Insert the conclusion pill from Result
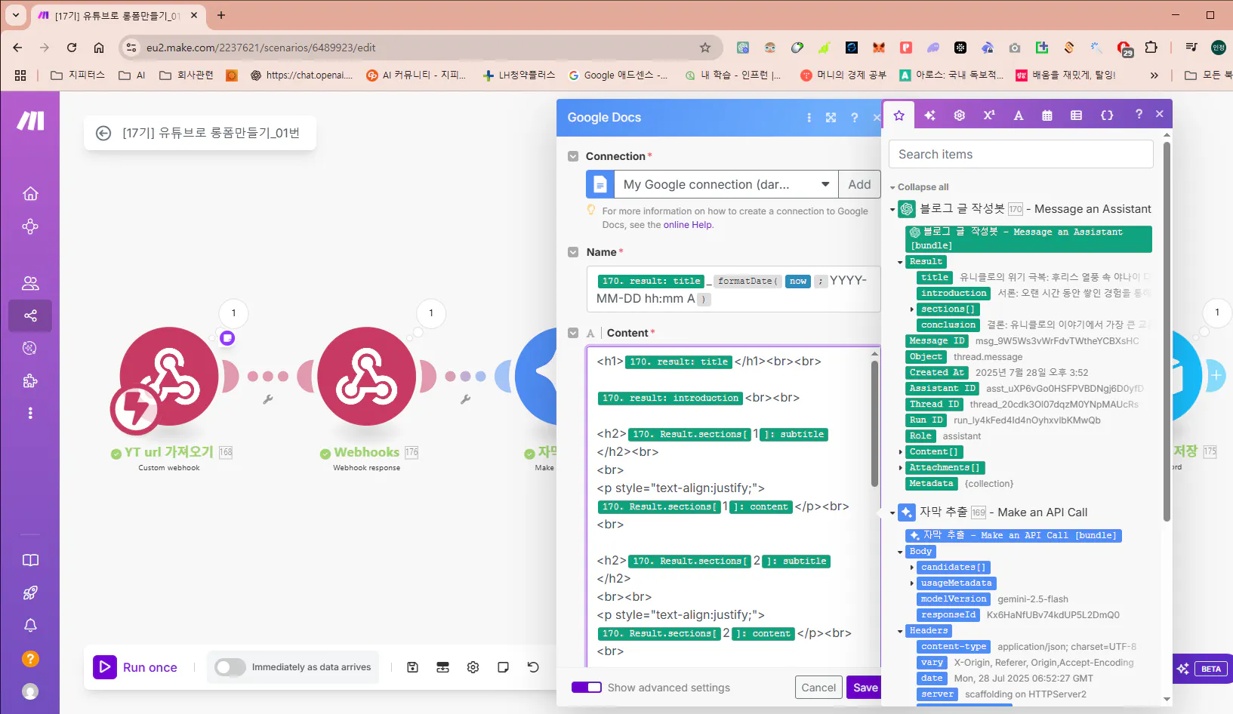The height and width of the screenshot is (714, 1233). coord(948,325)
